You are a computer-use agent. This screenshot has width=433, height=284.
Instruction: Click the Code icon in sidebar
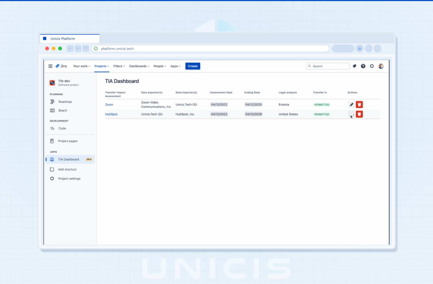[x=52, y=128]
